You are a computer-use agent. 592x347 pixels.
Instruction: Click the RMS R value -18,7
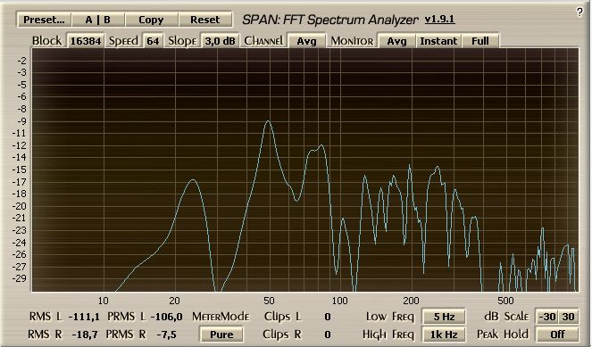click(x=85, y=335)
